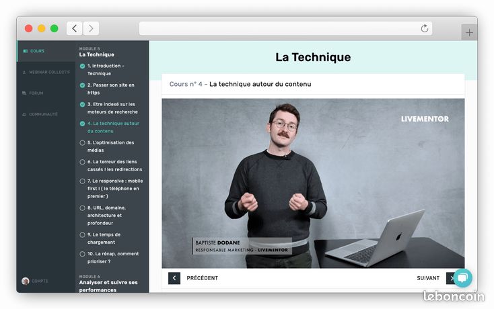
Task: Open lesson 8 URL, domaine, architecture et profondeur
Action: [106, 216]
